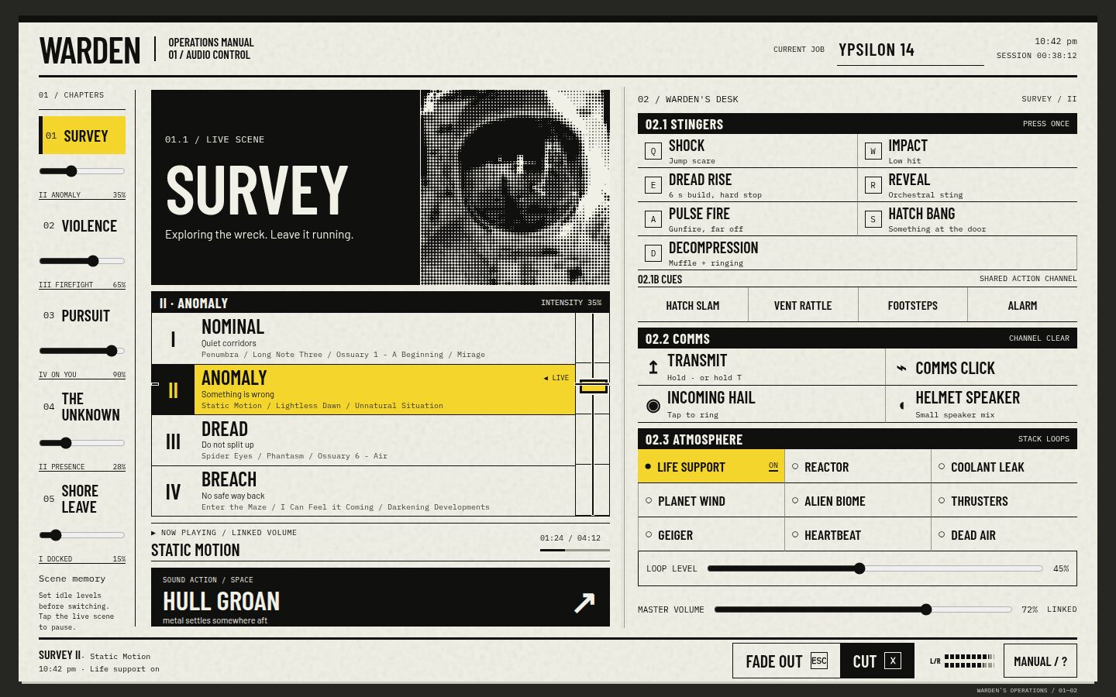Click the Hull Groan diagonal arrow icon
This screenshot has height=697, width=1116.
coord(584,602)
